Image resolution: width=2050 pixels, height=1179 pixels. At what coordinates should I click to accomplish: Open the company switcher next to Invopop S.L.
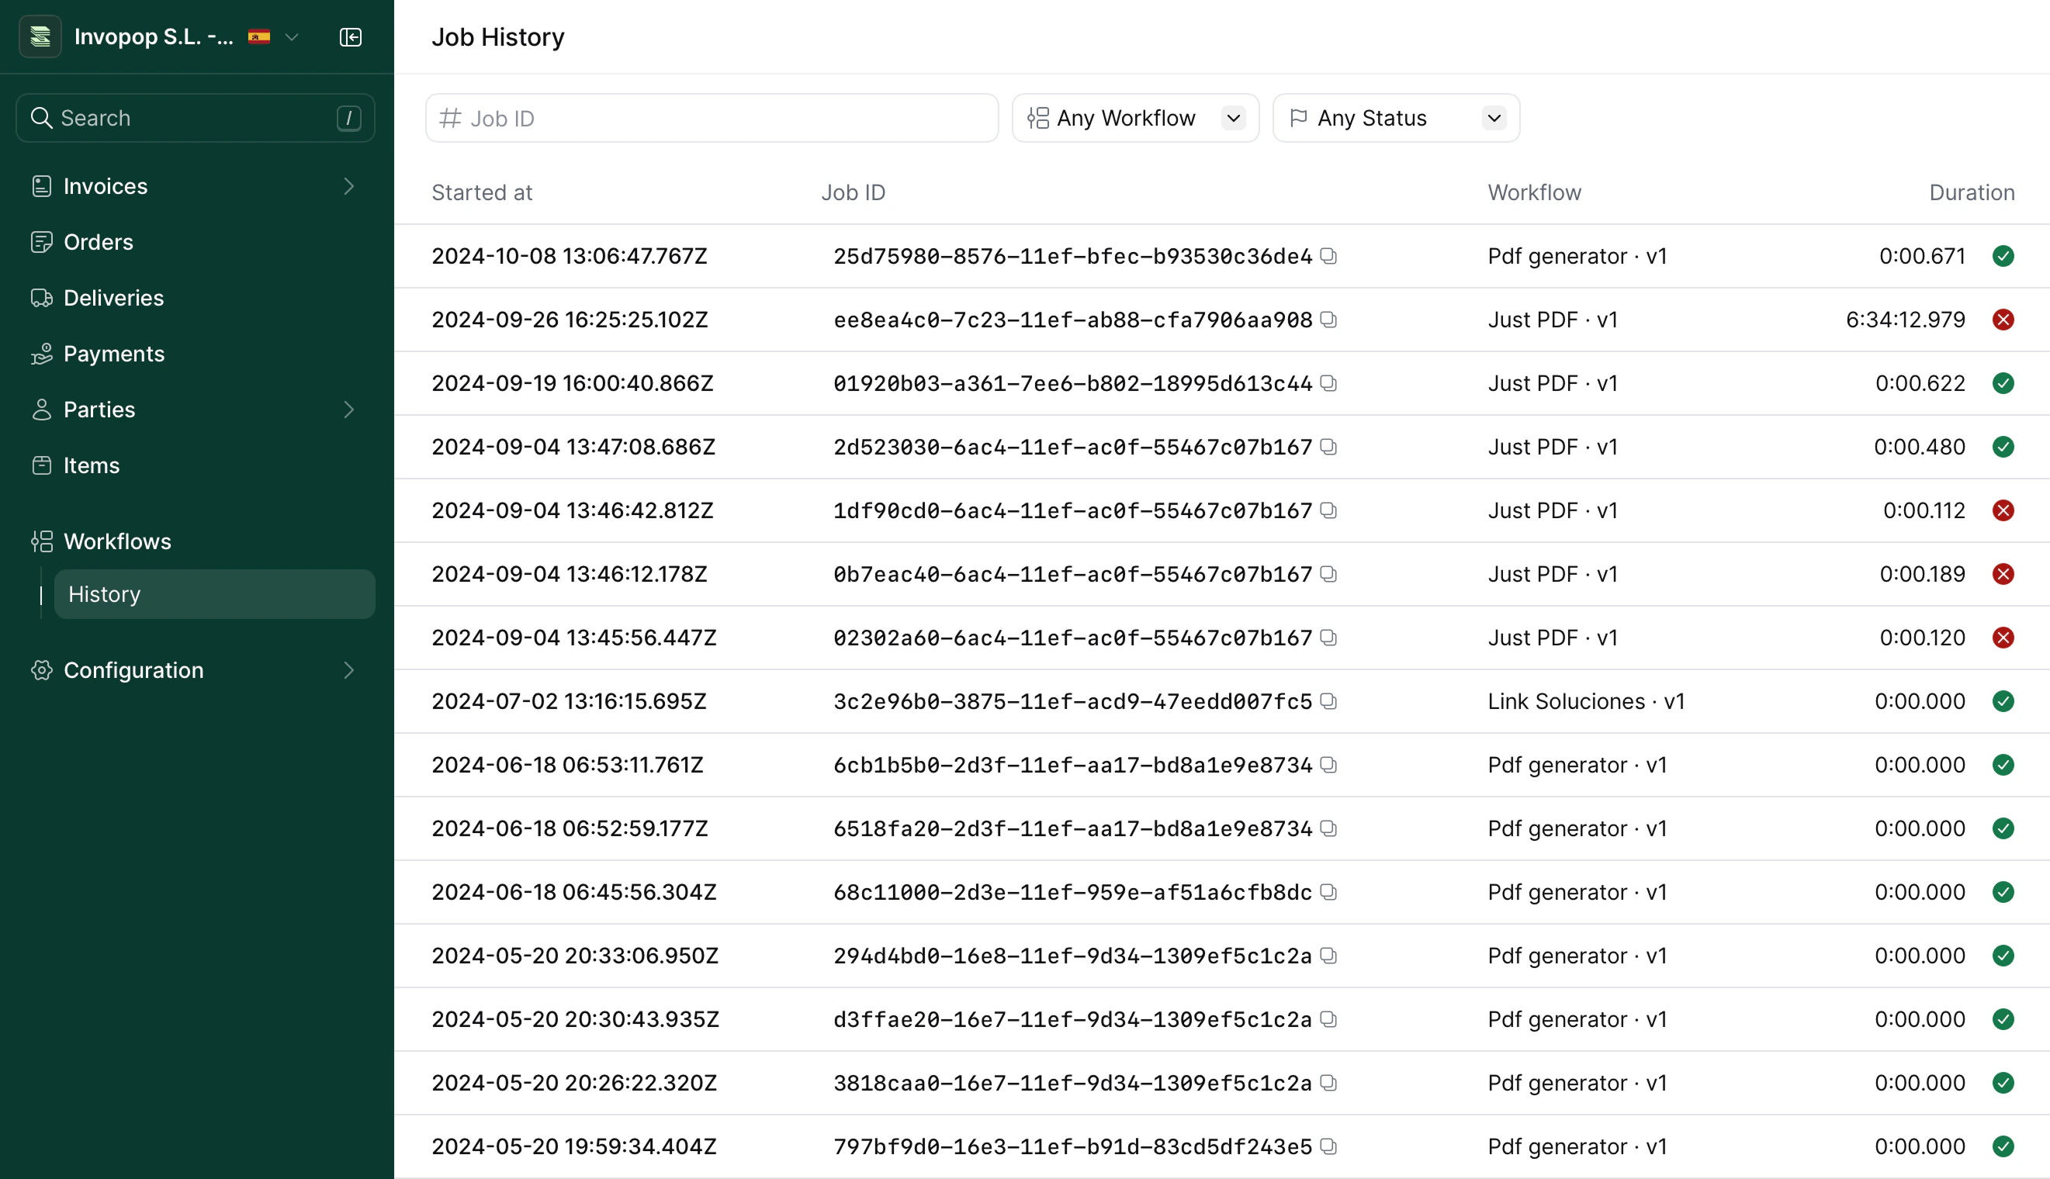coord(293,36)
